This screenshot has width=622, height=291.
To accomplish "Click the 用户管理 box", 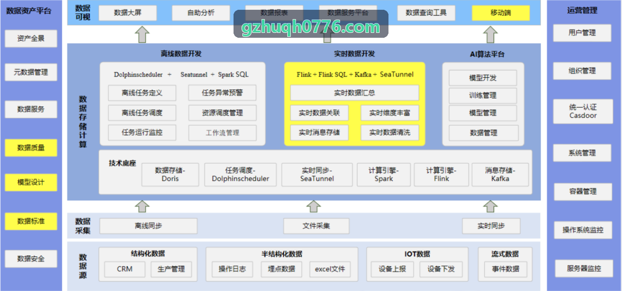I will point(582,33).
